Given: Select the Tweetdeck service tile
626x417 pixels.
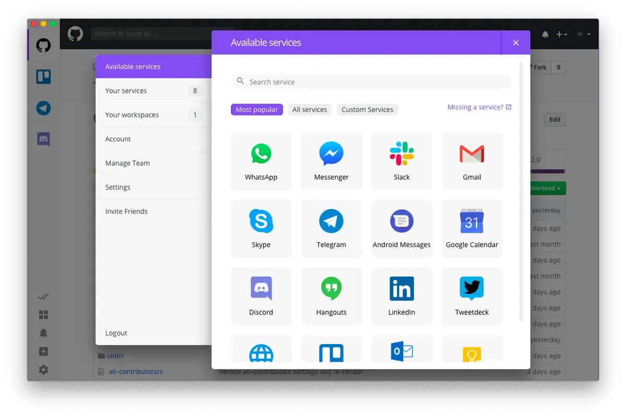Looking at the screenshot, I should tap(472, 297).
